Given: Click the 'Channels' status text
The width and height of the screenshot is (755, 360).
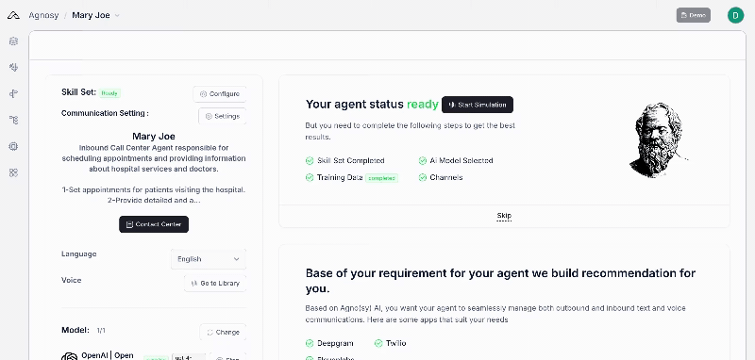Looking at the screenshot, I should click(445, 177).
